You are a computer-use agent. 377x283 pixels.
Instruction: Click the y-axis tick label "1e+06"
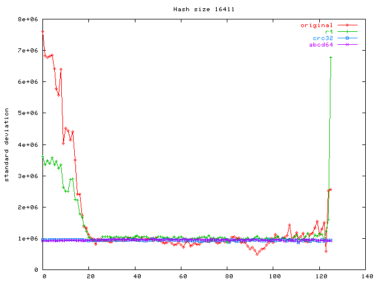tap(28, 238)
